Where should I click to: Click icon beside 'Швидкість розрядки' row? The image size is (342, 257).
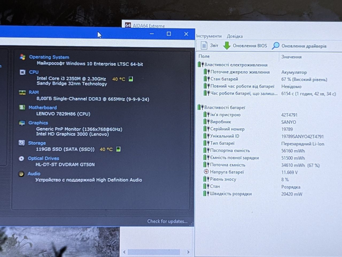tap(206, 193)
